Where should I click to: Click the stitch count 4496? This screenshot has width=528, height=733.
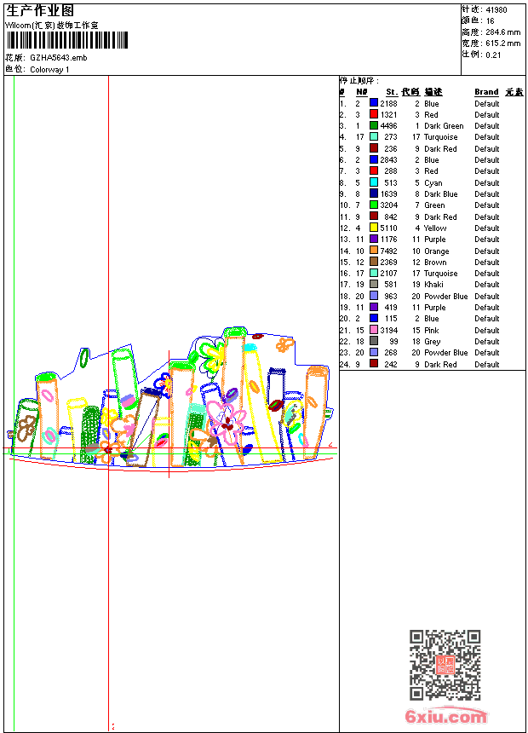point(388,126)
